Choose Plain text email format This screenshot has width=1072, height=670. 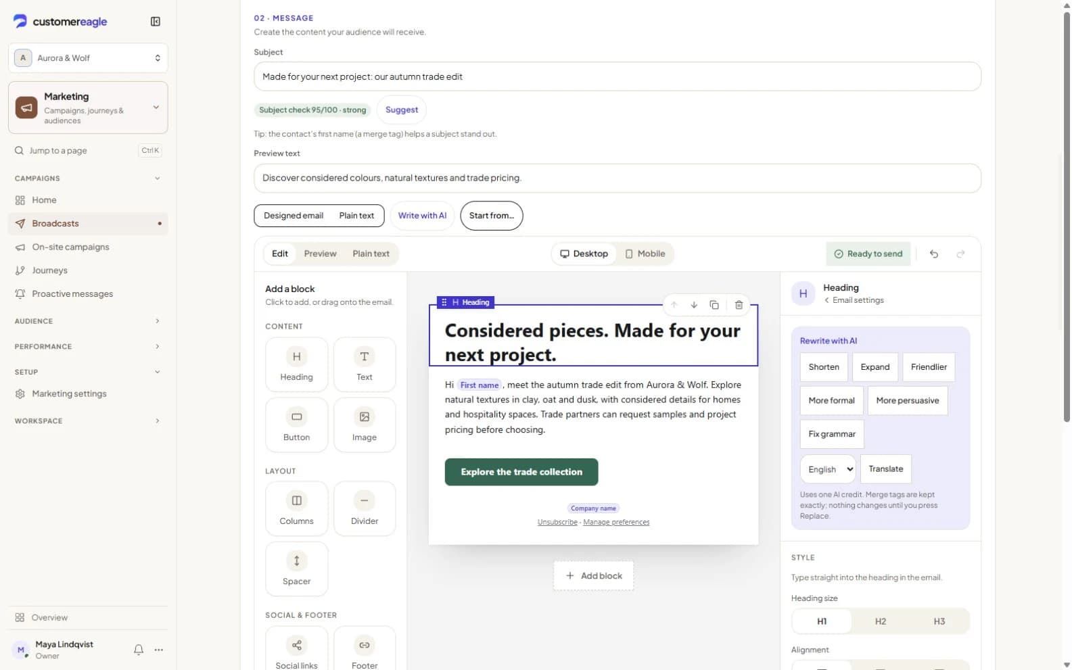click(x=356, y=216)
